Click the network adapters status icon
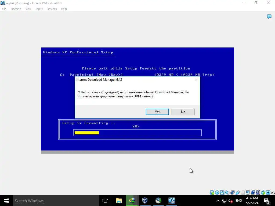275x206 pixels. point(232,193)
